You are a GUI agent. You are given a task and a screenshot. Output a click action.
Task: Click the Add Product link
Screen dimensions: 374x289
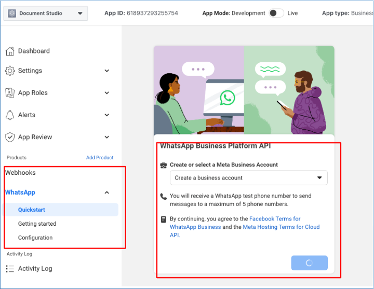[x=100, y=158]
